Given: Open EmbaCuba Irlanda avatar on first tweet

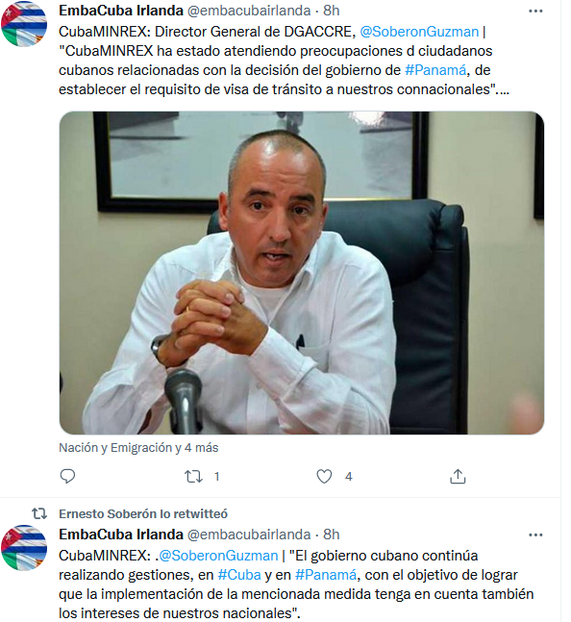Looking at the screenshot, I should click(24, 24).
